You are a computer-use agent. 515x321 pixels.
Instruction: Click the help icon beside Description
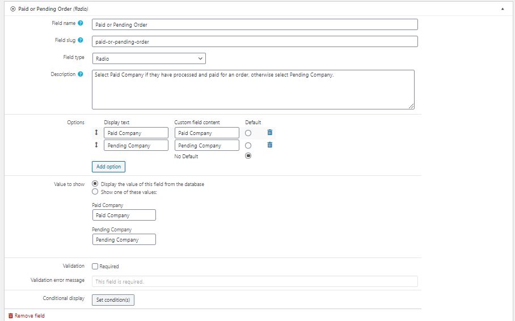[x=81, y=74]
